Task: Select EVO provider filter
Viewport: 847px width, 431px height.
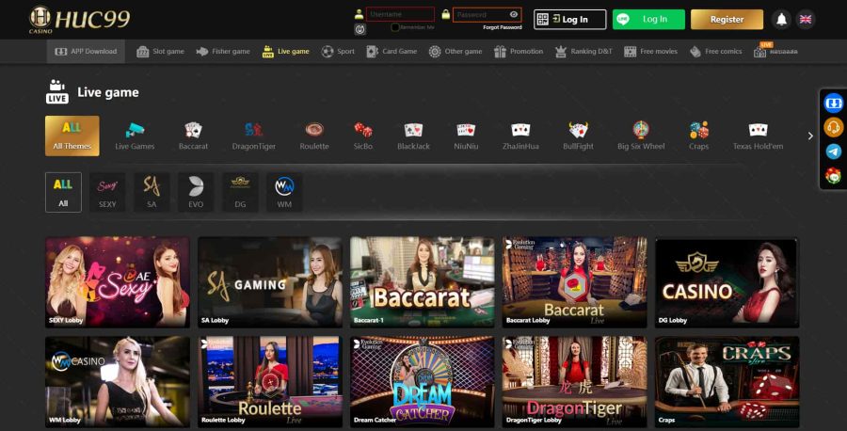Action: tap(196, 192)
